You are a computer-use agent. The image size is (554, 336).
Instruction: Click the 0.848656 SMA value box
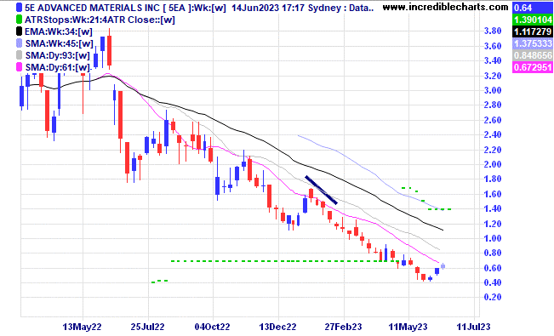(x=533, y=55)
